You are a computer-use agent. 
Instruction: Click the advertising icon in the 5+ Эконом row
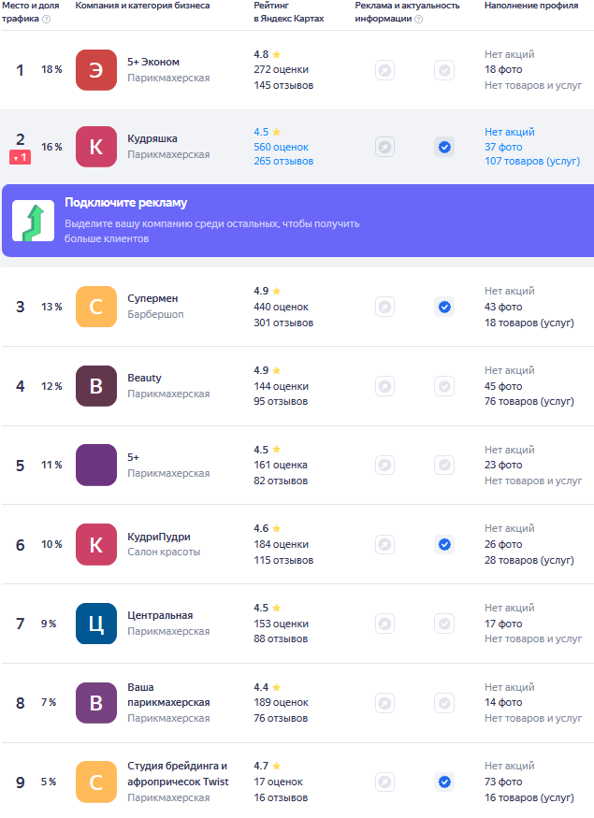pos(384,70)
